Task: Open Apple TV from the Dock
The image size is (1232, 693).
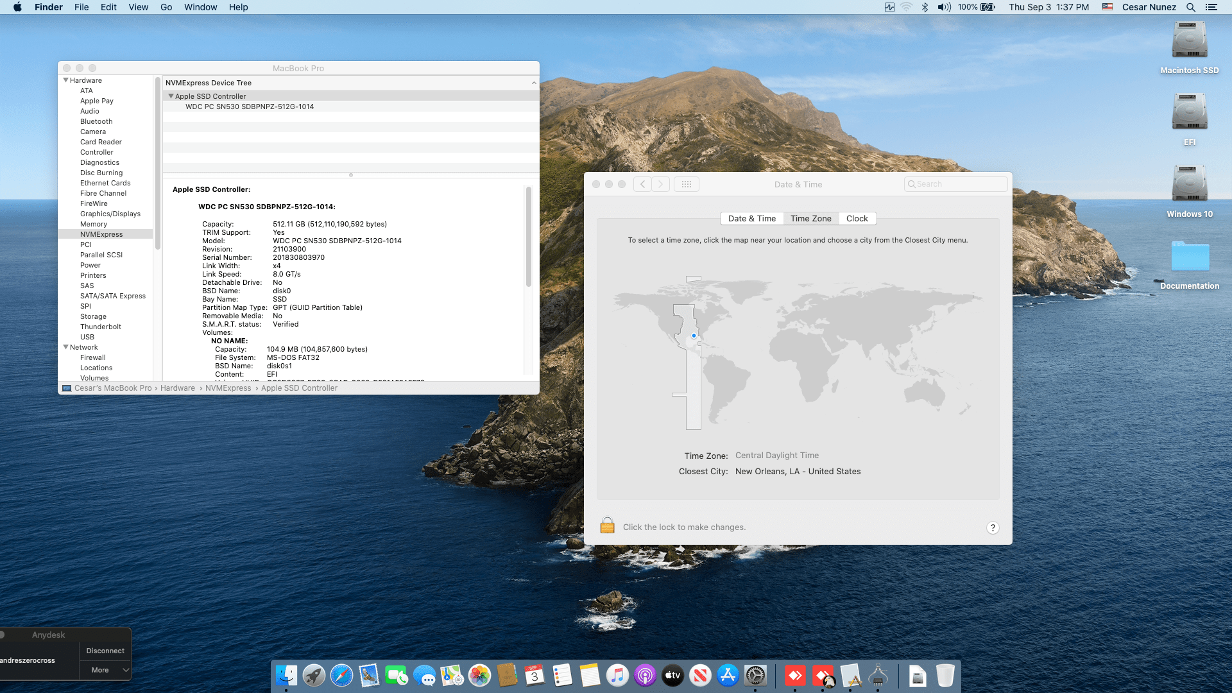Action: pos(672,675)
